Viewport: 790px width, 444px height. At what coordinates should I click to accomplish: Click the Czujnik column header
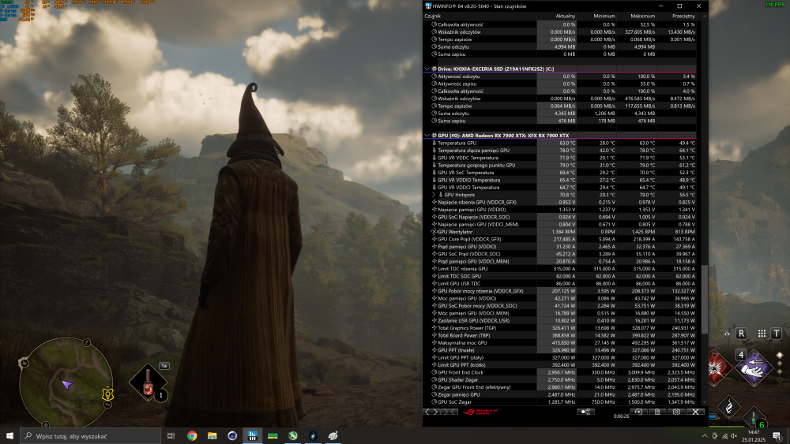[433, 16]
